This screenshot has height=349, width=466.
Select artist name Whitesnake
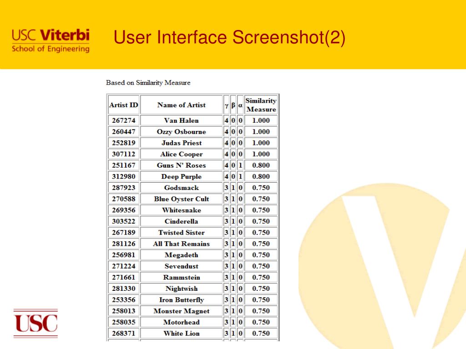(x=181, y=210)
